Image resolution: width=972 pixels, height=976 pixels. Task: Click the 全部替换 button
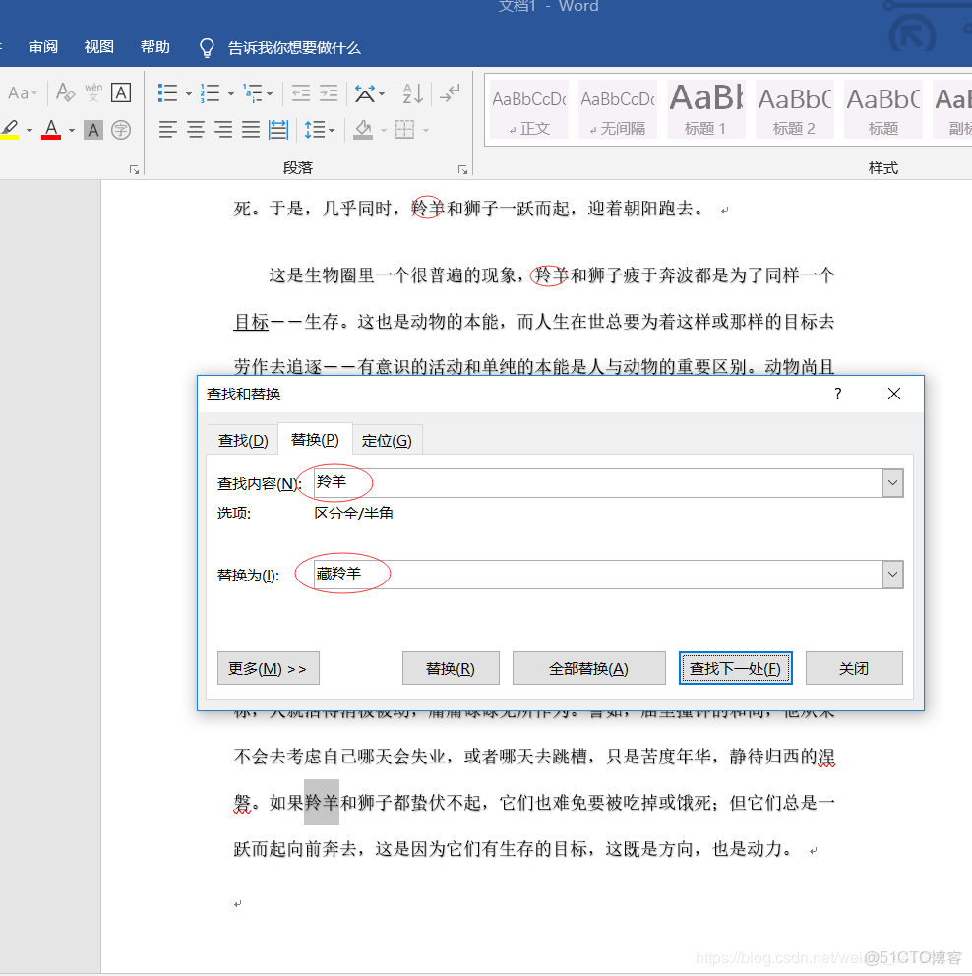pyautogui.click(x=588, y=668)
